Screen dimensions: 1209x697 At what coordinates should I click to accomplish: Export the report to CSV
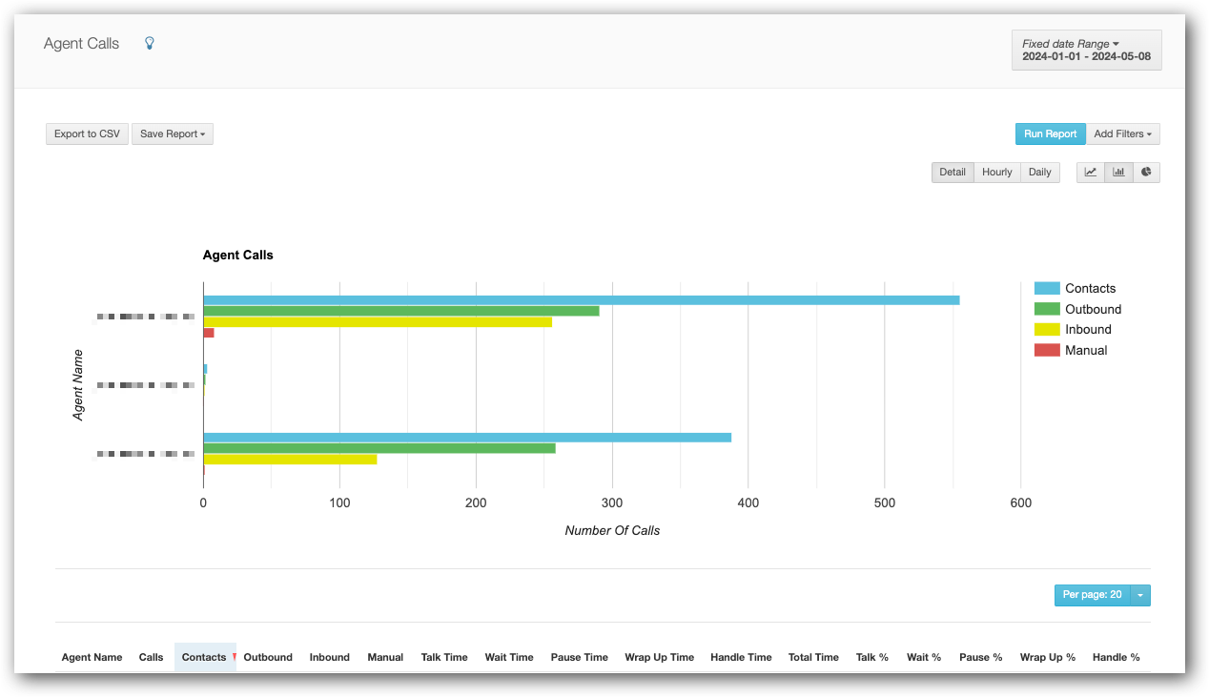click(87, 133)
